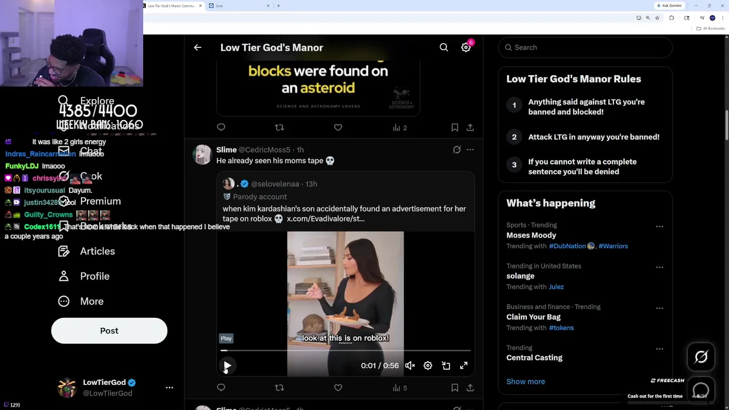Image resolution: width=729 pixels, height=410 pixels.
Task: Open the Central Casting trending topic
Action: tap(534, 358)
